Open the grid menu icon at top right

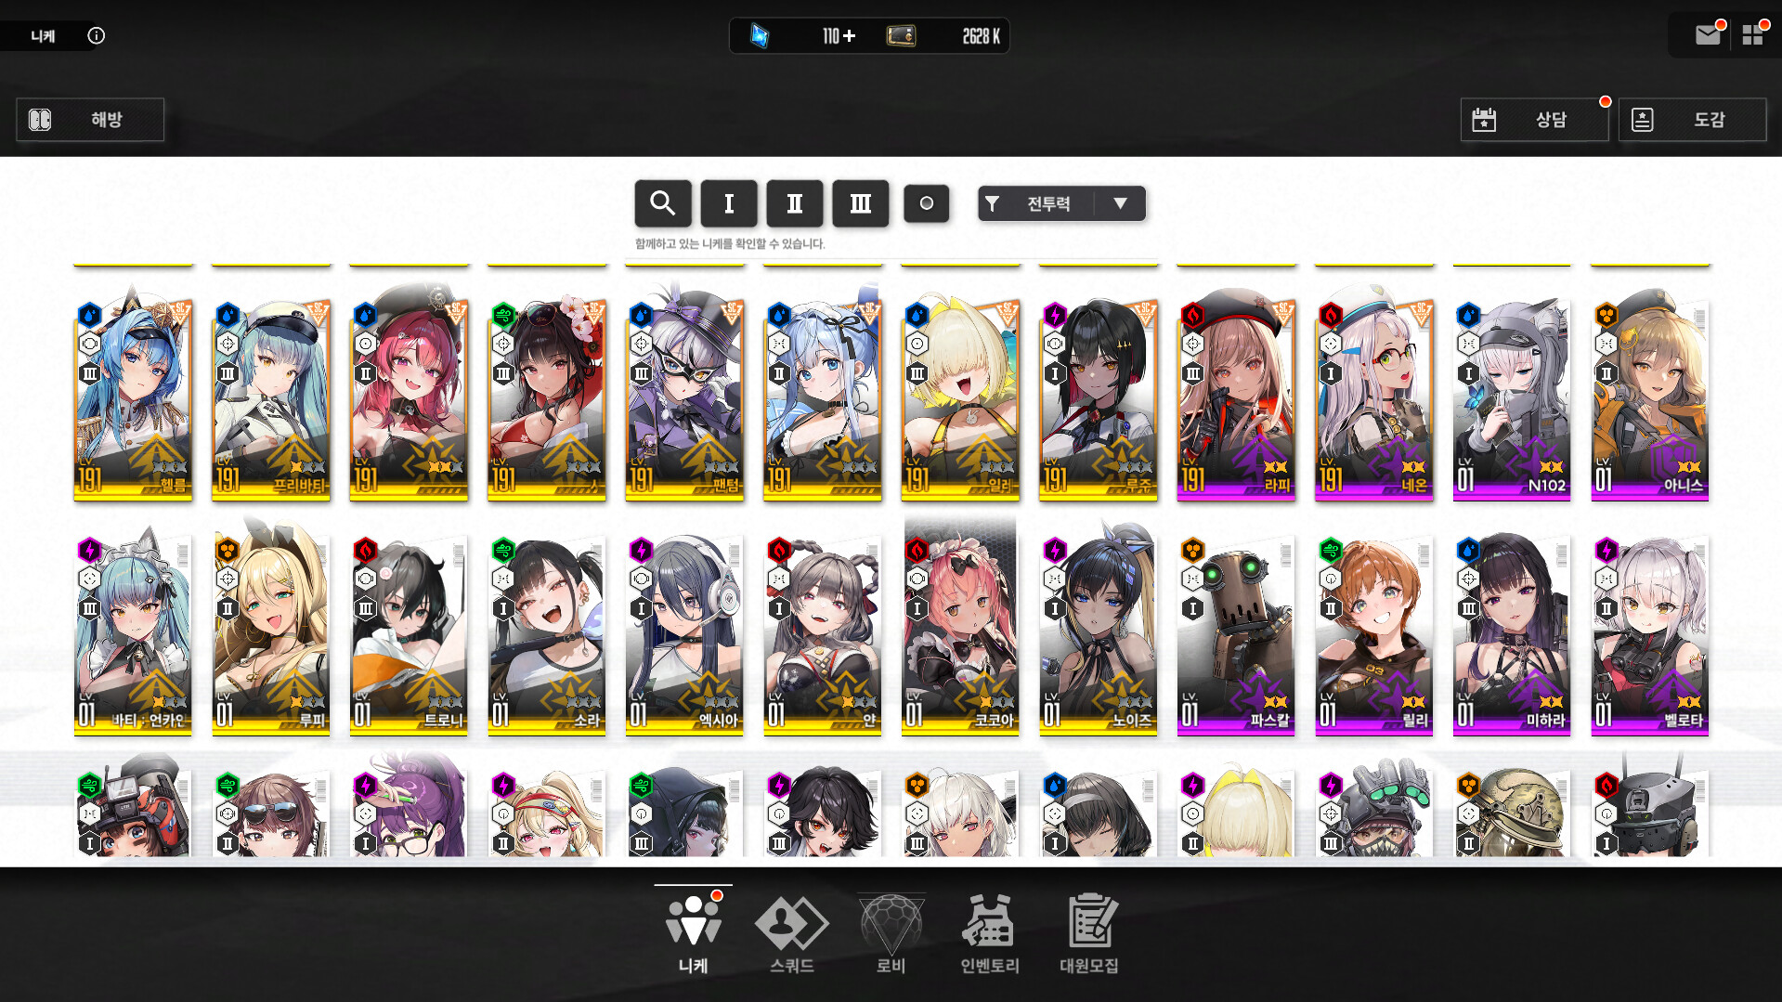click(x=1752, y=35)
